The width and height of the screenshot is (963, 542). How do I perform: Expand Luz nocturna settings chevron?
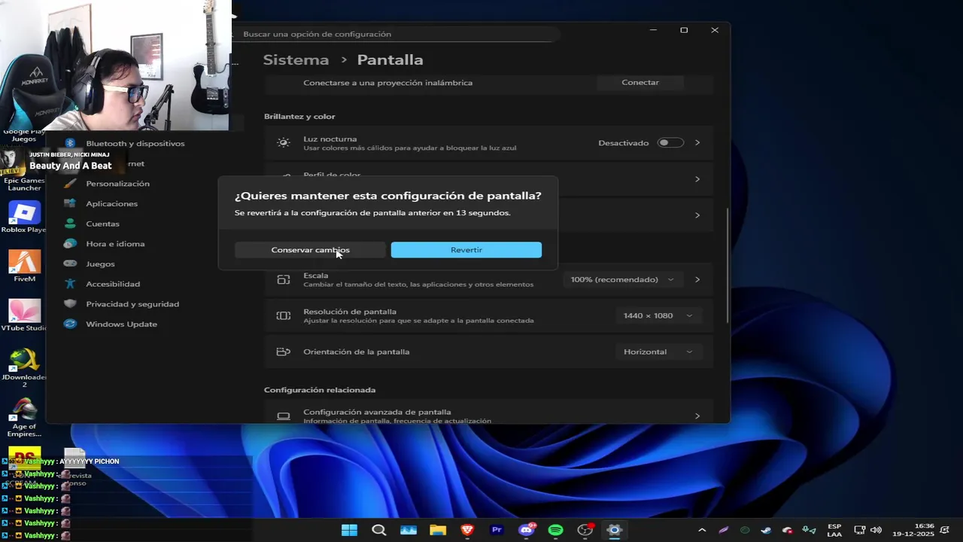pos(697,143)
